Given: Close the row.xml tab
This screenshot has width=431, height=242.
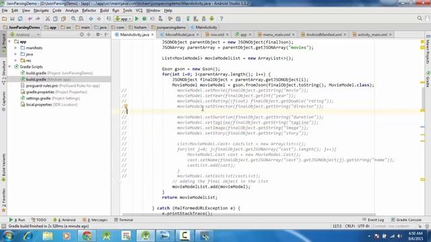Looking at the screenshot, I should point(228,34).
